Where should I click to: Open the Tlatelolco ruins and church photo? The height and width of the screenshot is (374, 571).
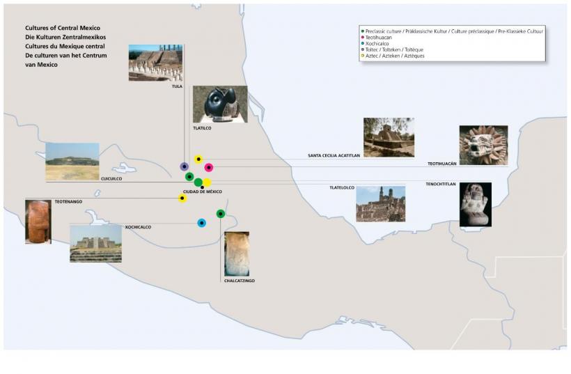380,203
